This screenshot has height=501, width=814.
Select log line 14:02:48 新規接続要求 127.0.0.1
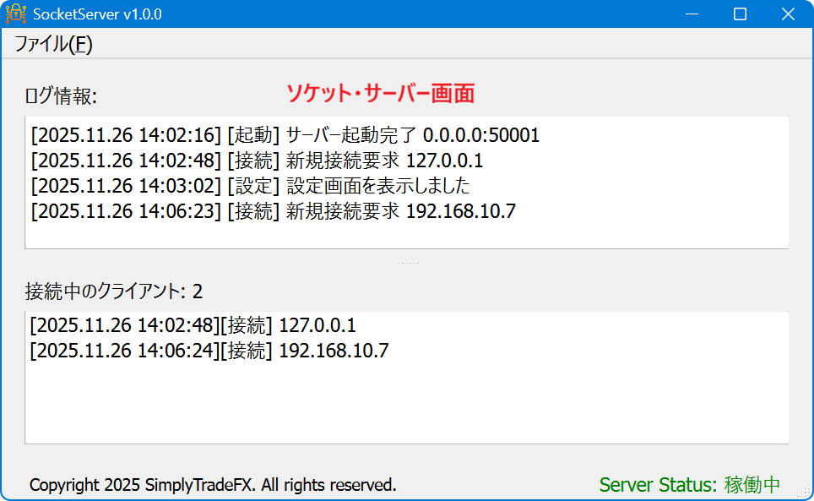pyautogui.click(x=257, y=161)
